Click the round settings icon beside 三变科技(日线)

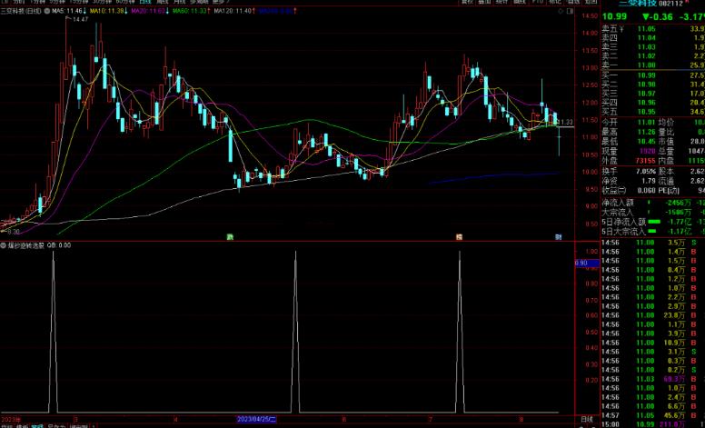click(x=47, y=10)
